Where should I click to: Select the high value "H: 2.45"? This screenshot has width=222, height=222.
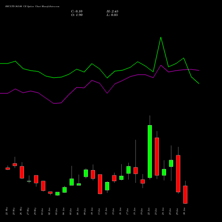[112, 12]
